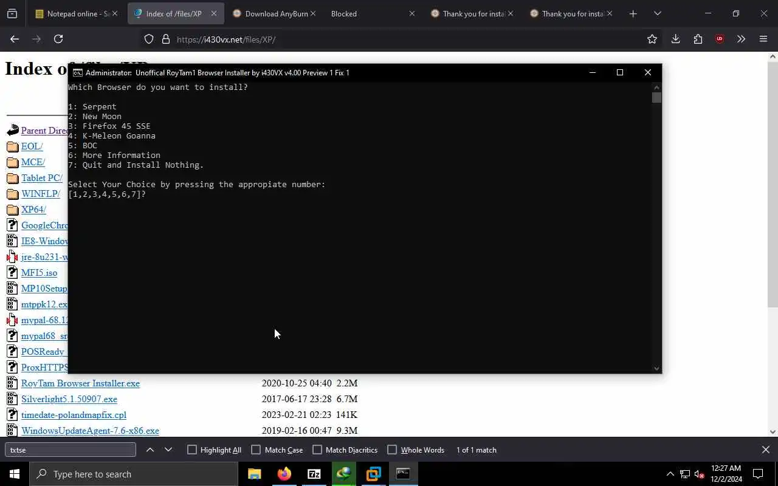Open the console window system menu icon
Viewport: 778px width, 486px height.
[x=77, y=72]
